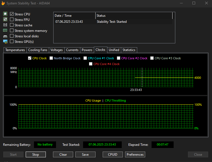Switch to the Unified tab

point(114,50)
